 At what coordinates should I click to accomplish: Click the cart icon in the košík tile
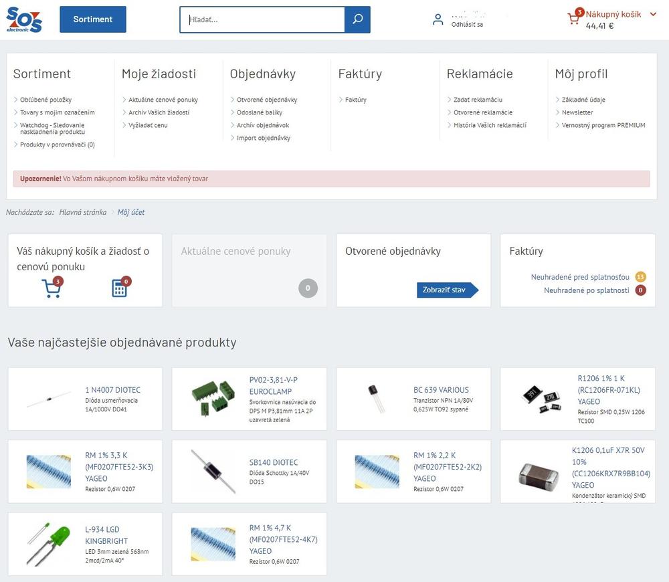coord(52,288)
